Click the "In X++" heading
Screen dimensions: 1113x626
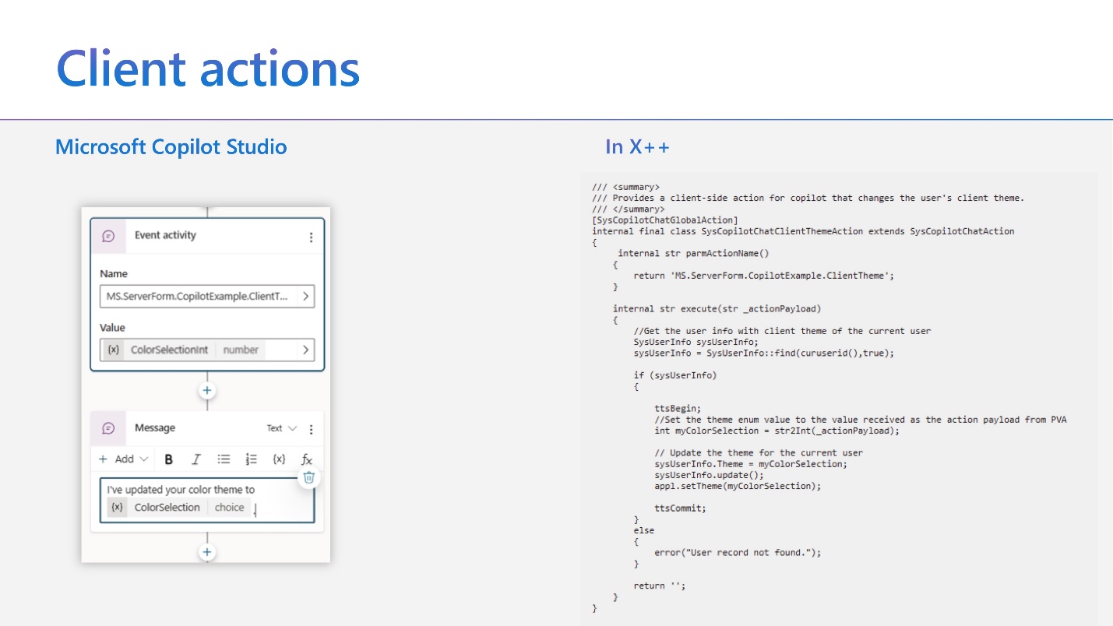click(637, 146)
